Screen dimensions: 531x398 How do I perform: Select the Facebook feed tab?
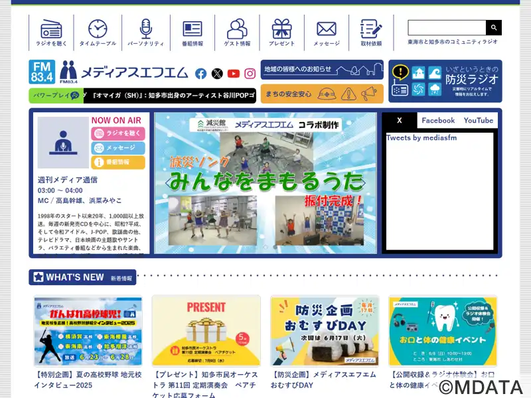(x=438, y=121)
